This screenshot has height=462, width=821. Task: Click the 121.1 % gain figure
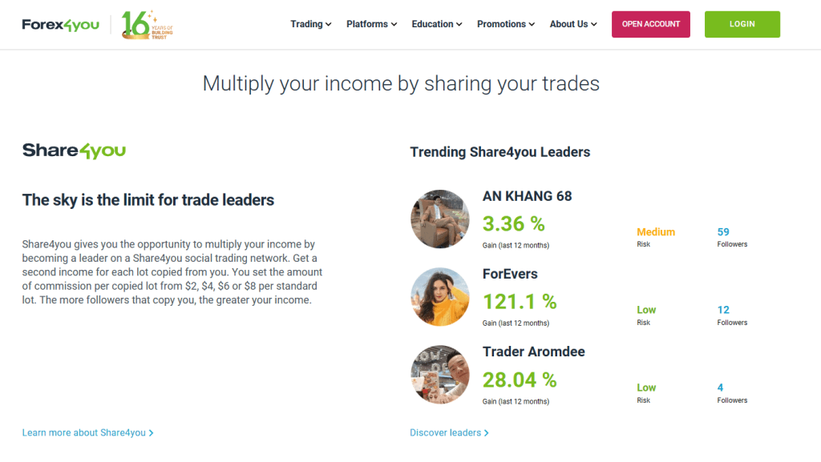(x=520, y=302)
